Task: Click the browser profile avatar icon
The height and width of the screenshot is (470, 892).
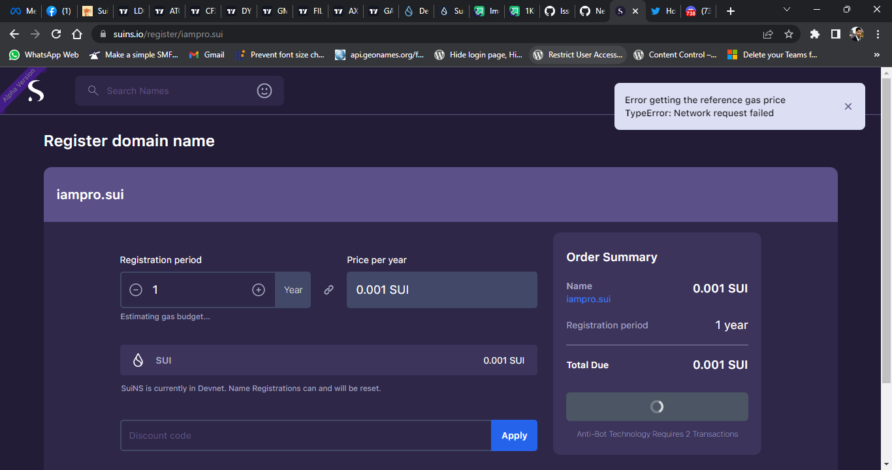Action: coord(856,34)
